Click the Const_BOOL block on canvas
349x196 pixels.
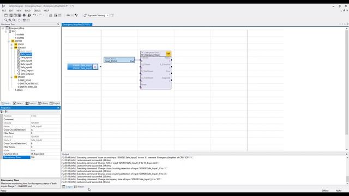click(x=119, y=60)
